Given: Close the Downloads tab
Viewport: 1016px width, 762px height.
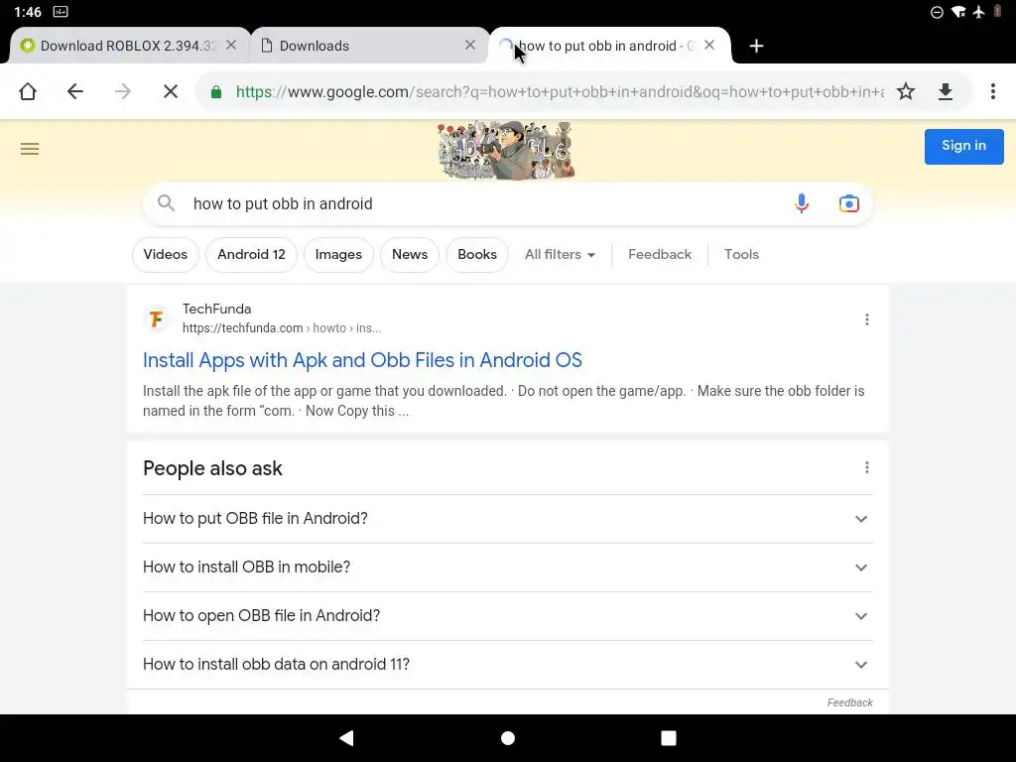Looking at the screenshot, I should [470, 46].
